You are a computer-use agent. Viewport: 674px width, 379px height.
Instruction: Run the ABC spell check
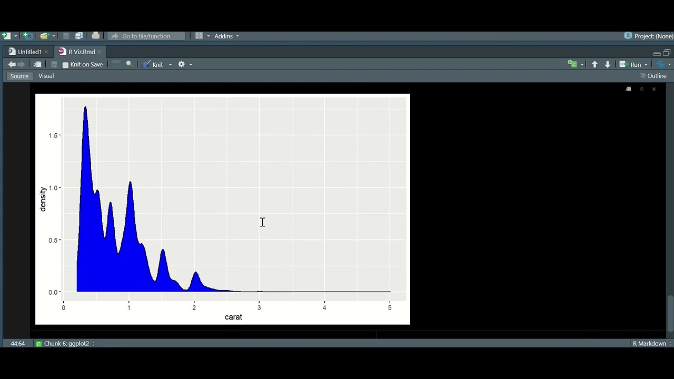pos(116,64)
